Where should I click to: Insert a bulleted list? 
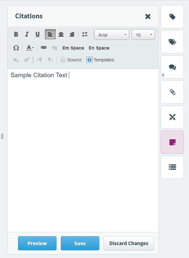coord(85,34)
